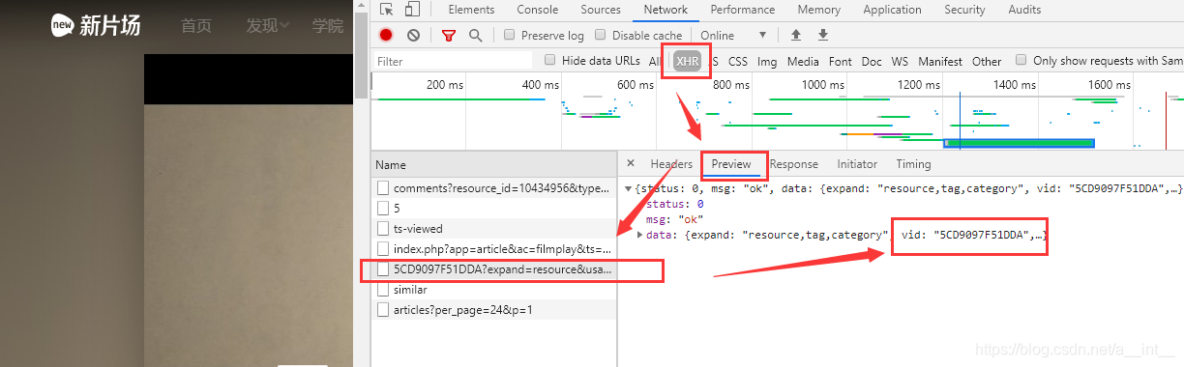
Task: Select the similar request
Action: point(493,290)
